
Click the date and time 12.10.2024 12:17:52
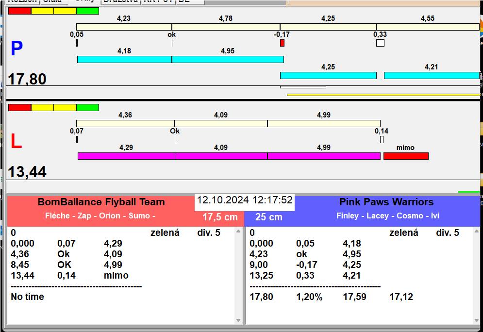[245, 200]
